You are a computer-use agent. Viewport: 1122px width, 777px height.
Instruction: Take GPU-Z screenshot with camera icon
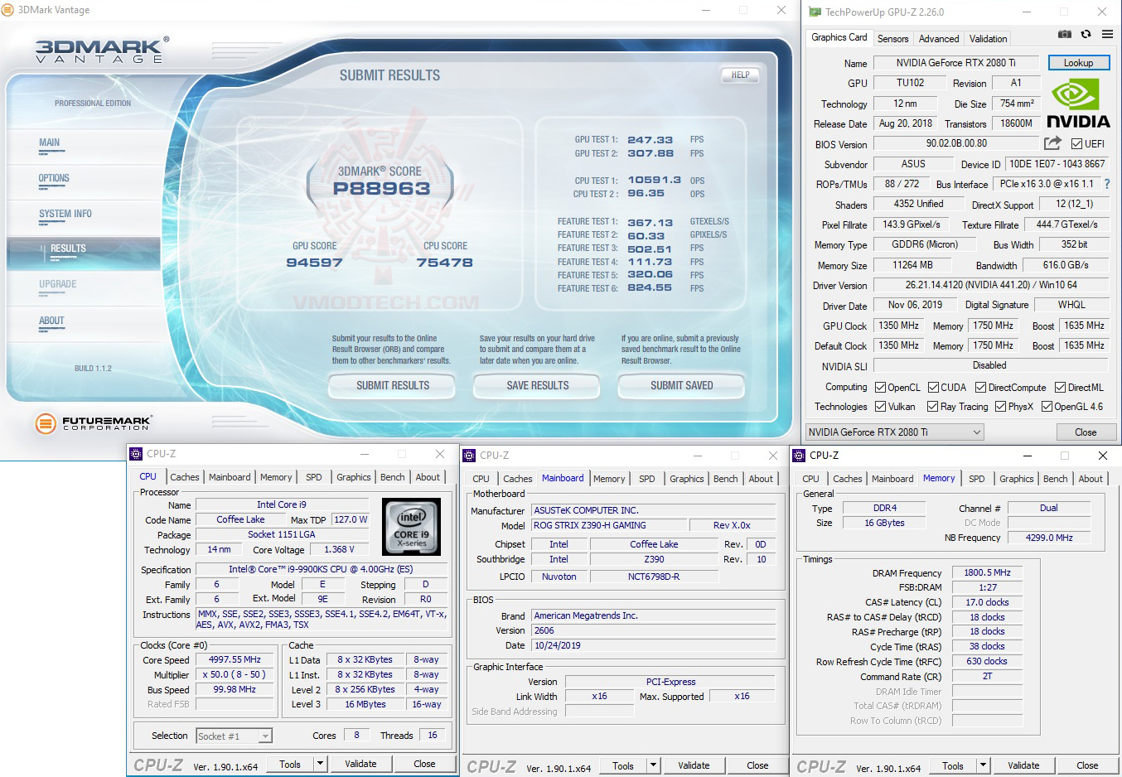pos(1065,34)
